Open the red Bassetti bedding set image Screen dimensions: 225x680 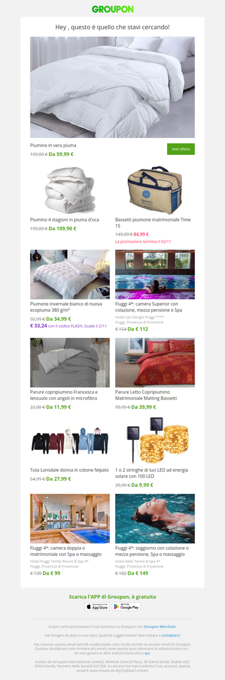pyautogui.click(x=155, y=362)
